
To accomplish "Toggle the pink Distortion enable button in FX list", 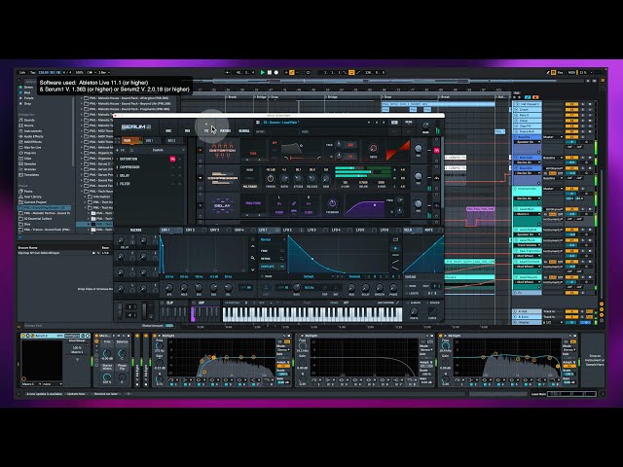I will (172, 159).
